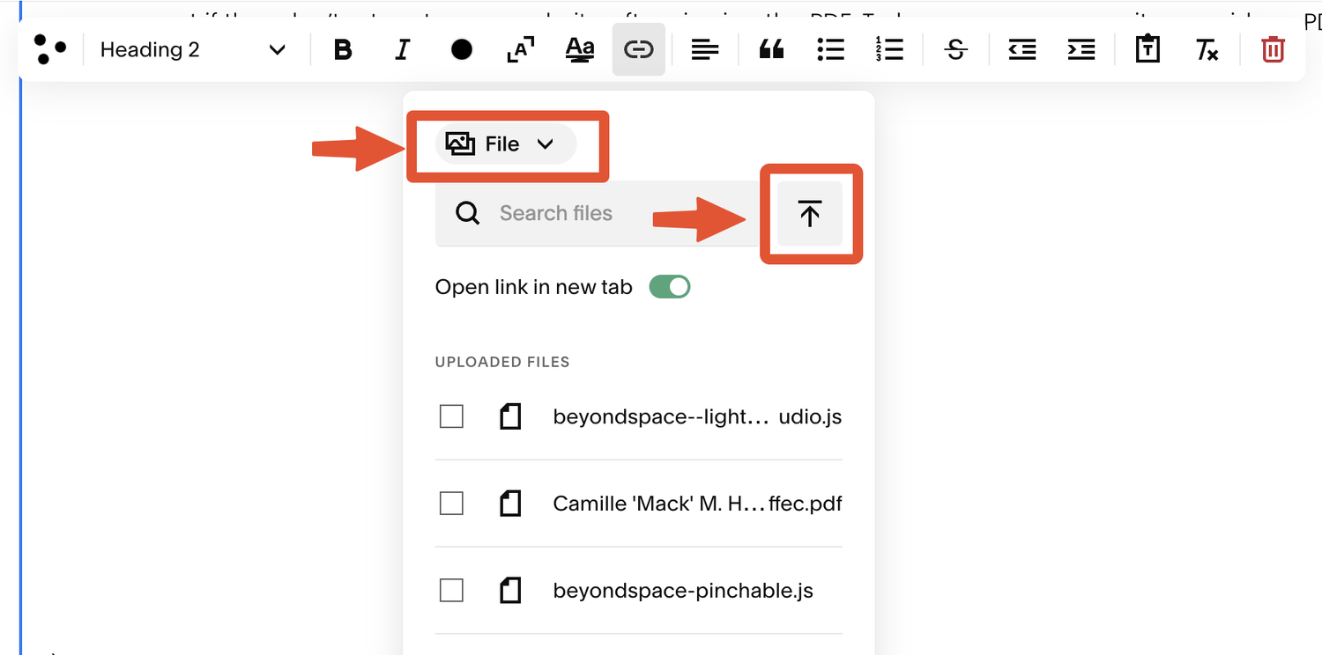Insert a blockquote
This screenshot has height=655, width=1322.
tap(770, 49)
